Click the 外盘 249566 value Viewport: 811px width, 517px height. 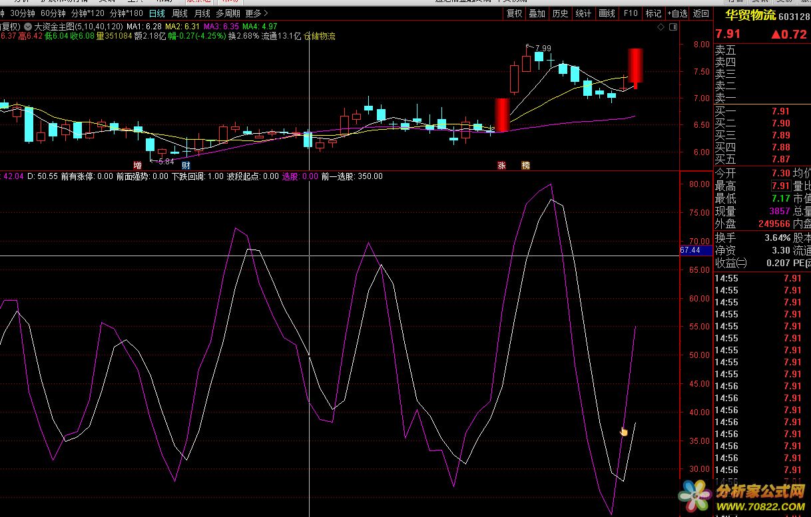pyautogui.click(x=774, y=224)
